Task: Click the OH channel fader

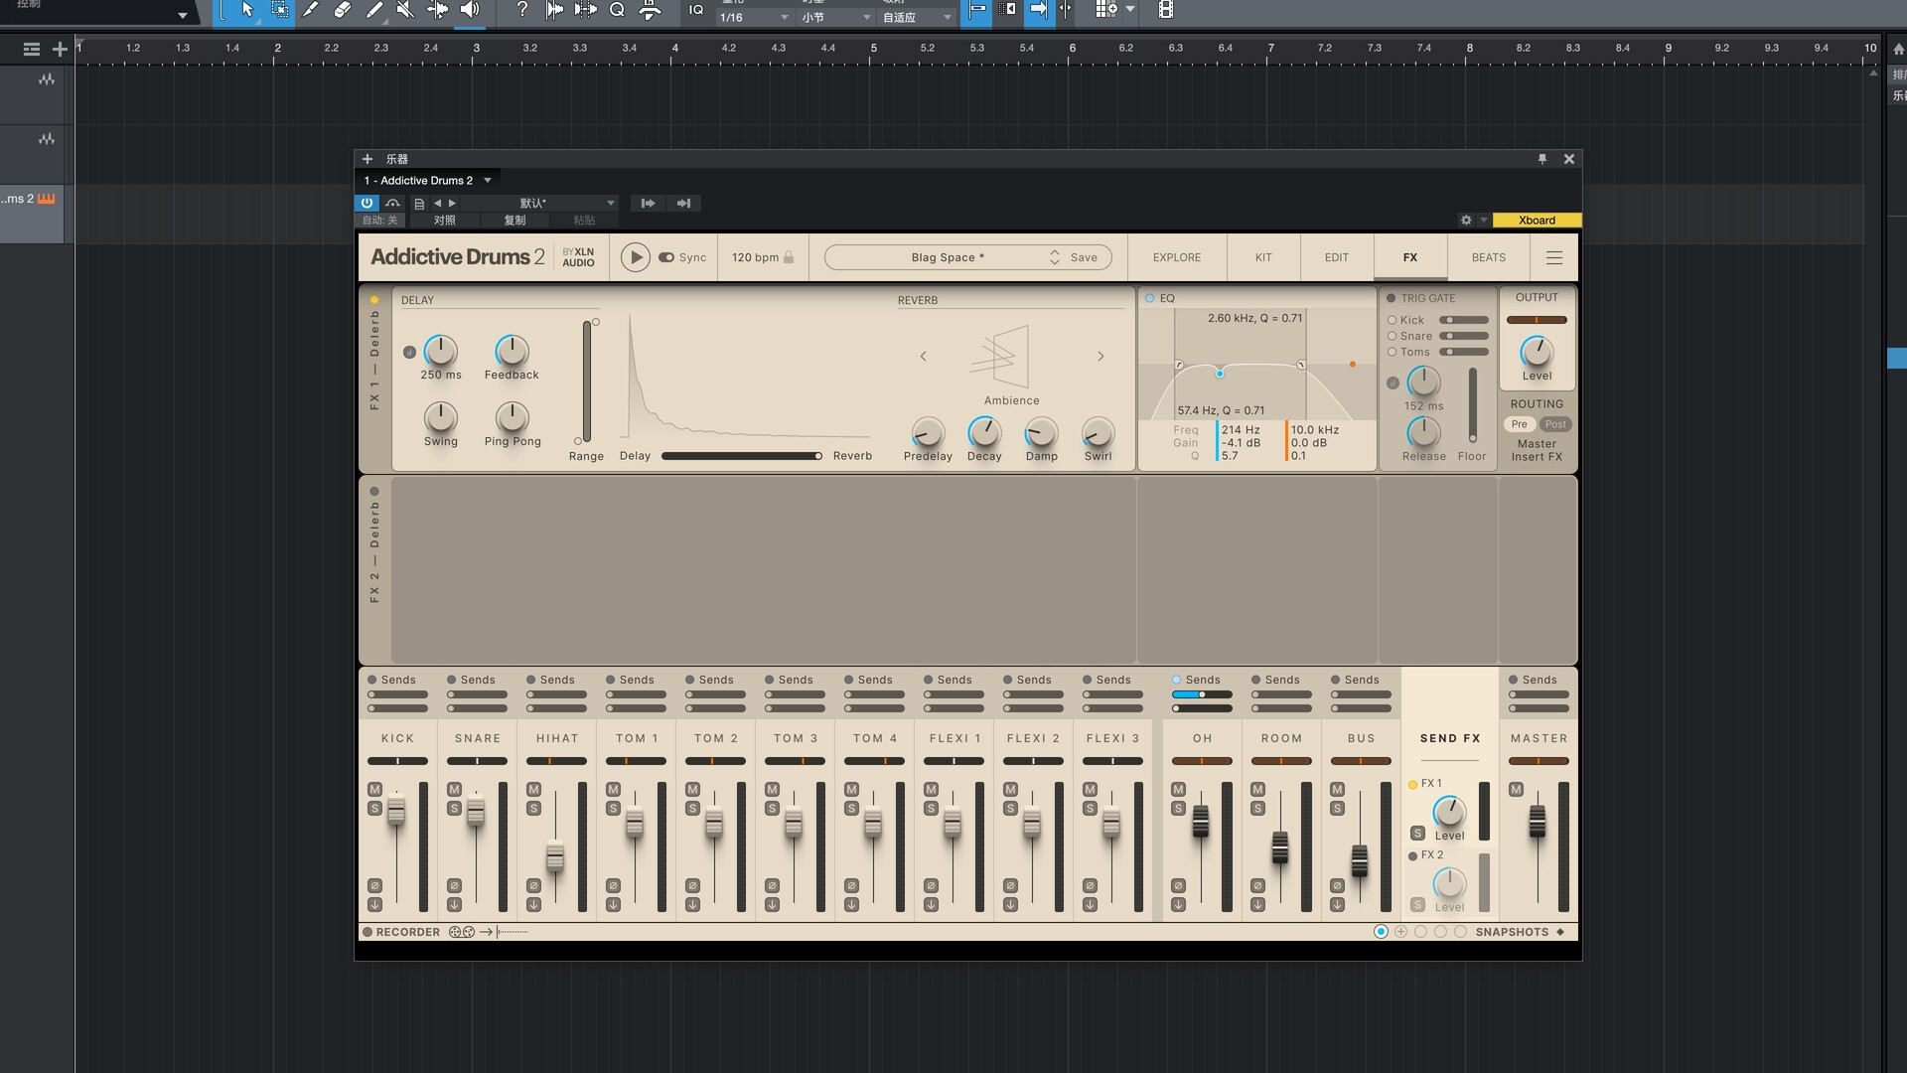Action: point(1201,822)
